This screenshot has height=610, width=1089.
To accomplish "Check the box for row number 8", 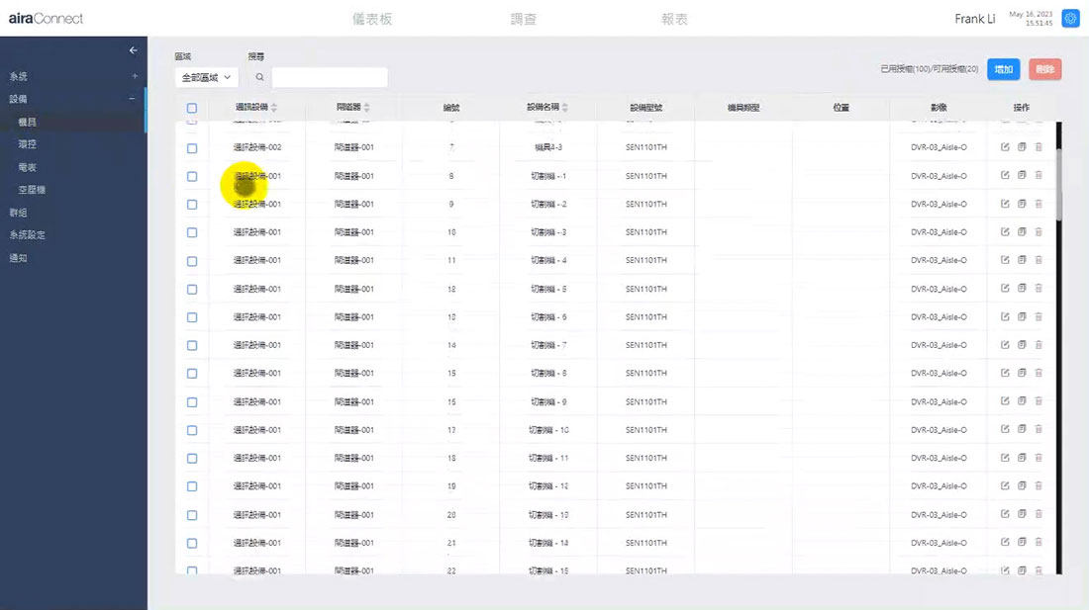I will click(192, 177).
